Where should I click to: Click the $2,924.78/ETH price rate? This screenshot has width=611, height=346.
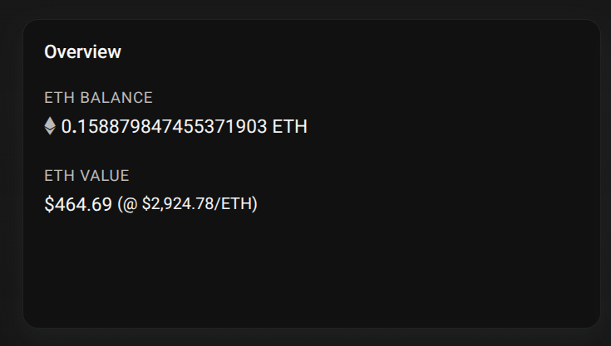(x=196, y=204)
